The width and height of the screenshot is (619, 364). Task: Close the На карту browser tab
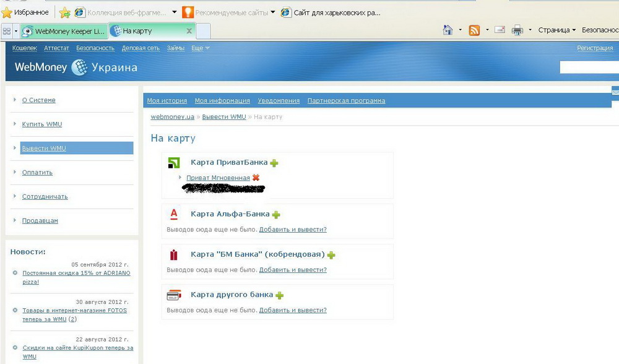(189, 31)
